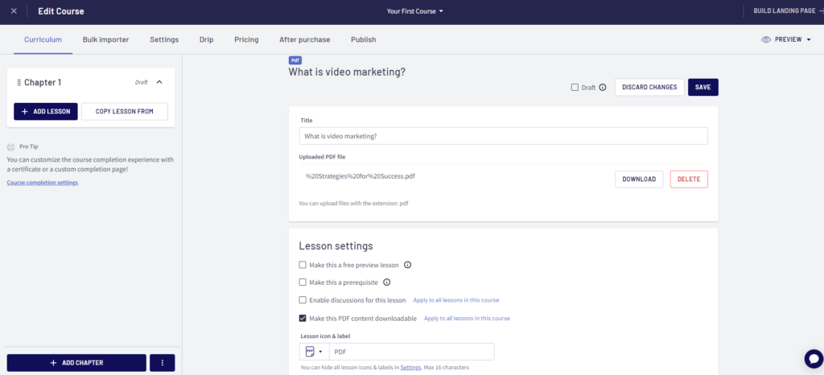Go to the Bulk importer tab
Image resolution: width=824 pixels, height=375 pixels.
click(x=105, y=39)
